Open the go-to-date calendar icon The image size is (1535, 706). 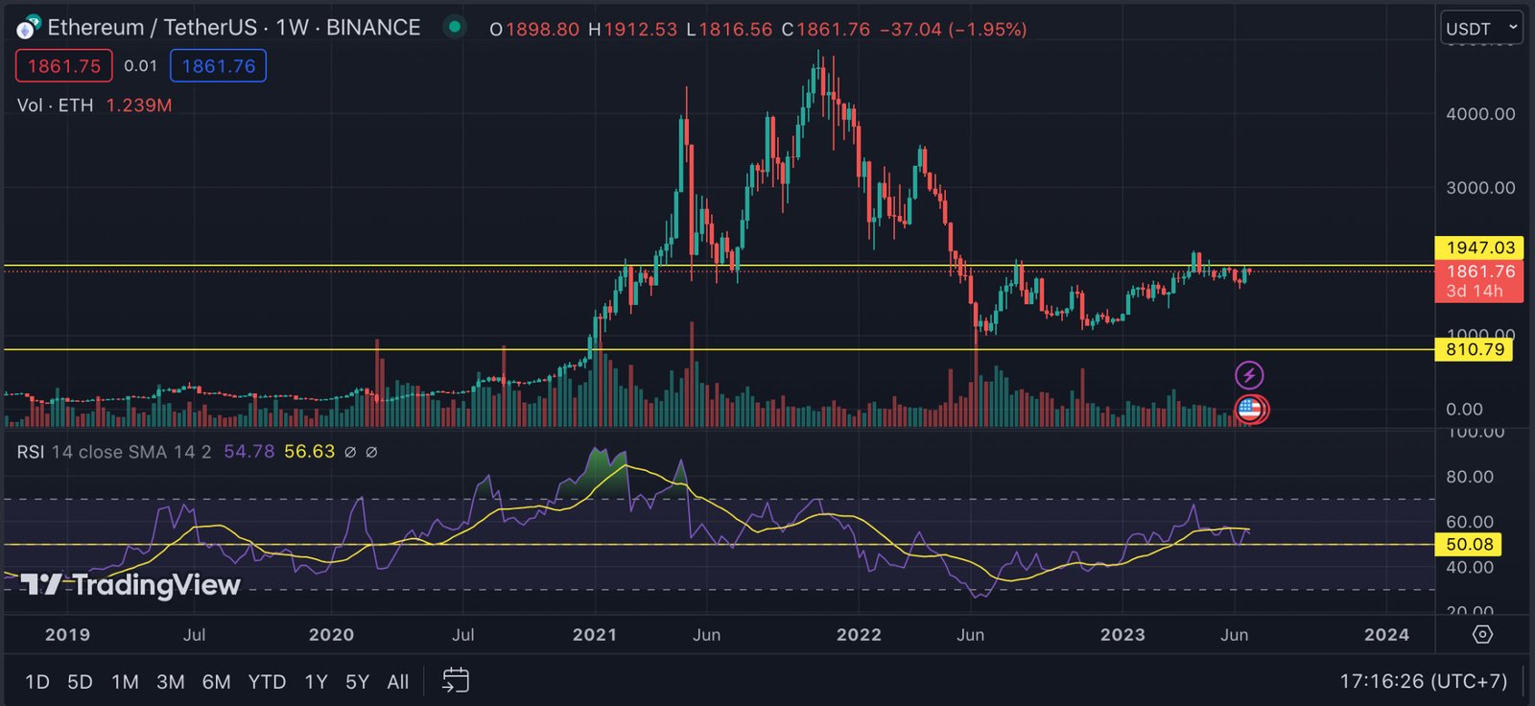coord(456,681)
